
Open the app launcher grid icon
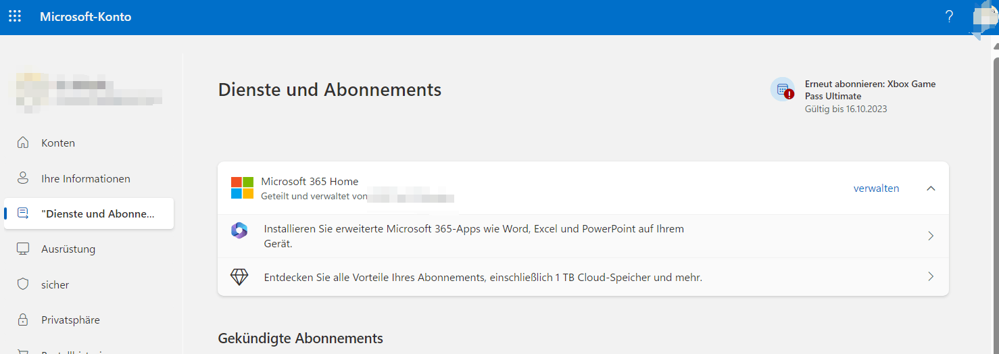15,16
